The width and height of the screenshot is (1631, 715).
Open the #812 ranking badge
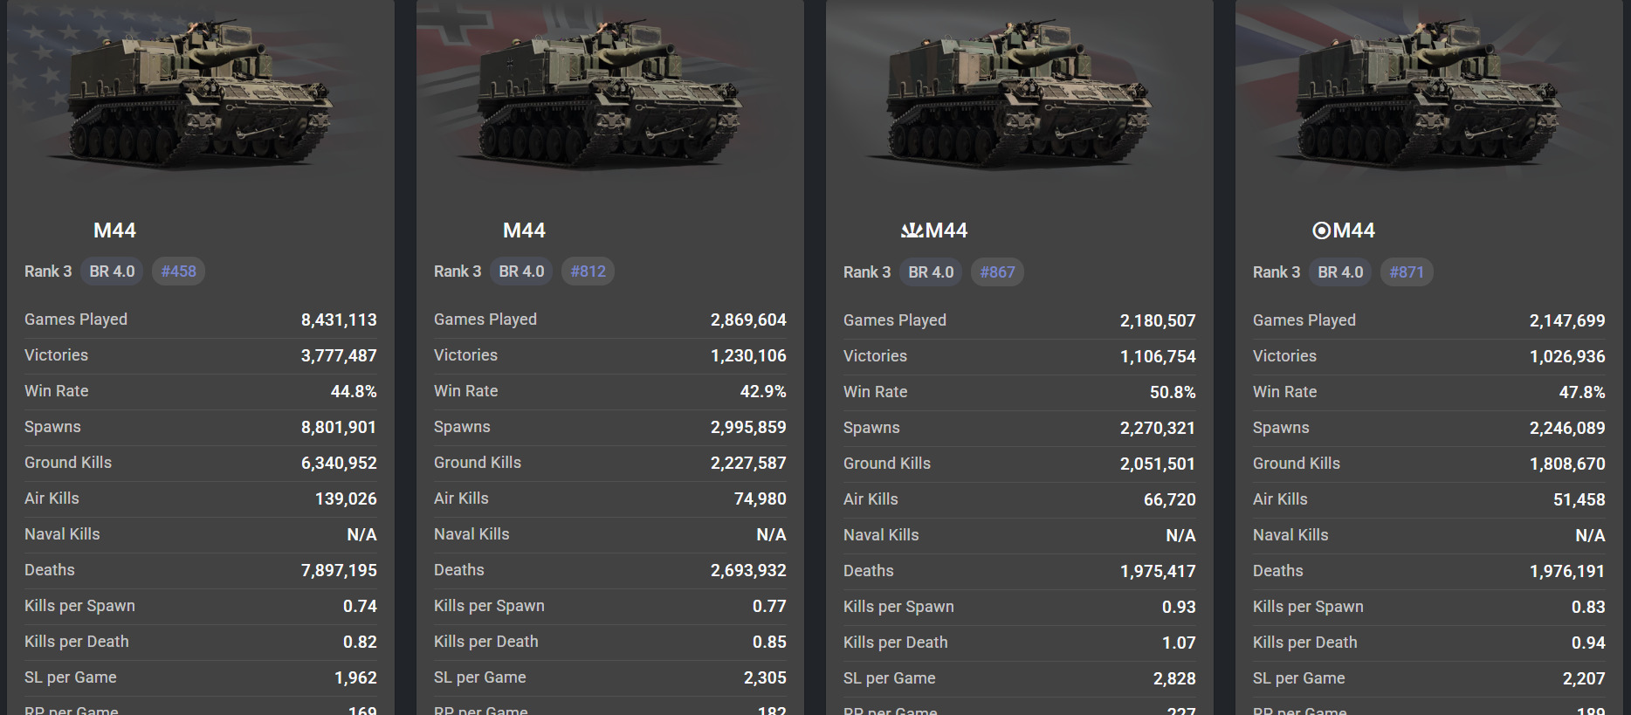[588, 272]
